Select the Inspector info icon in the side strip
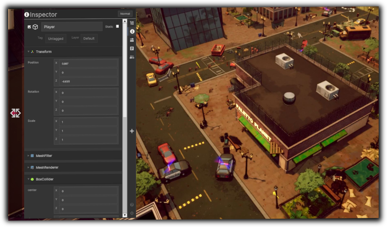 (132, 32)
